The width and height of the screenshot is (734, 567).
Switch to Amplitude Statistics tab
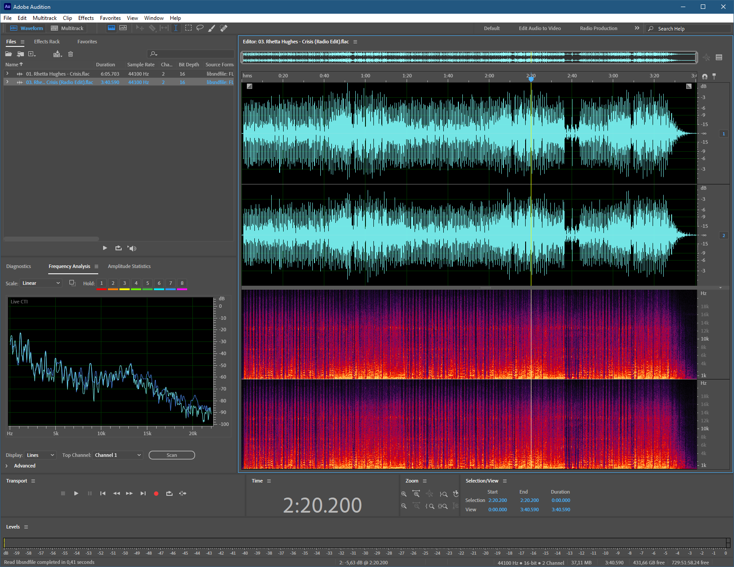129,266
